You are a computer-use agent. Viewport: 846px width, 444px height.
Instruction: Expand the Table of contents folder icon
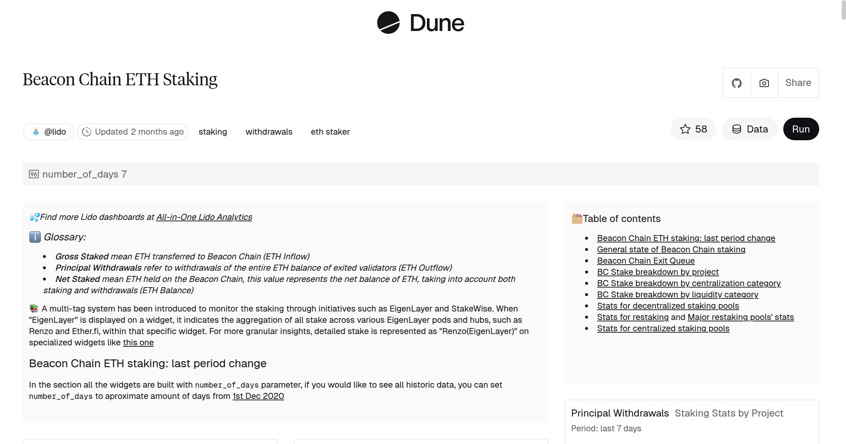click(576, 218)
